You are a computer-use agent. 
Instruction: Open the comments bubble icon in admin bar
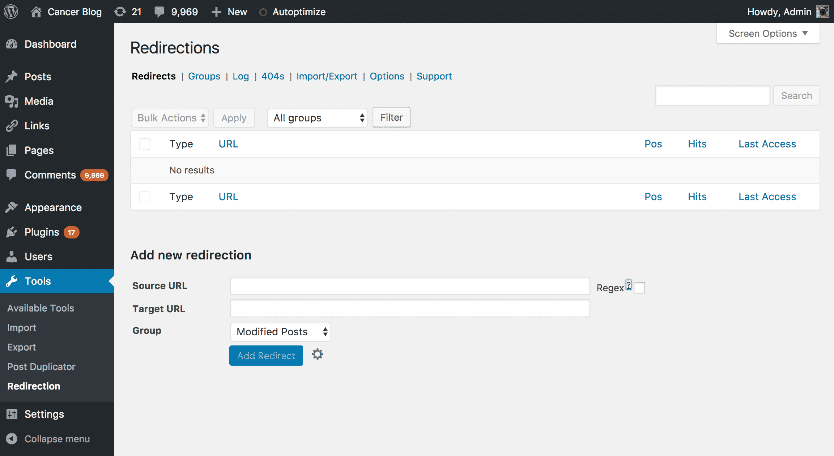[x=159, y=12]
